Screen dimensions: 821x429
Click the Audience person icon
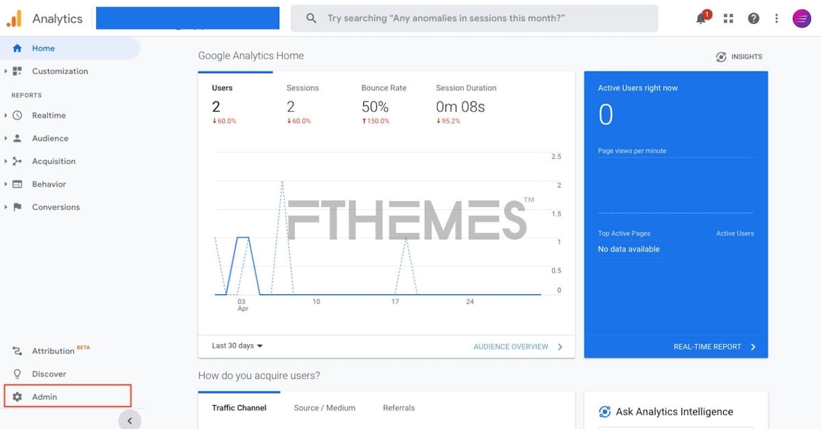[17, 138]
